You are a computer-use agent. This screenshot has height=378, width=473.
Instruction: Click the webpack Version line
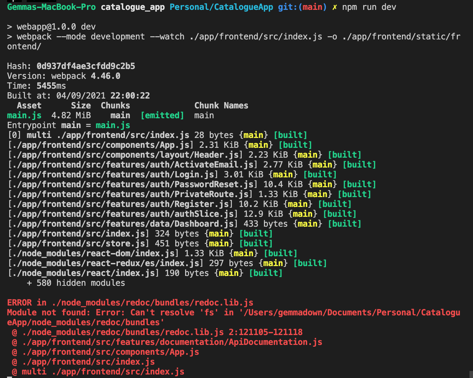click(x=63, y=76)
